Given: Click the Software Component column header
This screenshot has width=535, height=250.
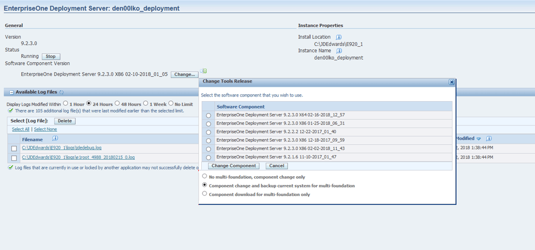Looking at the screenshot, I should click(x=241, y=107).
